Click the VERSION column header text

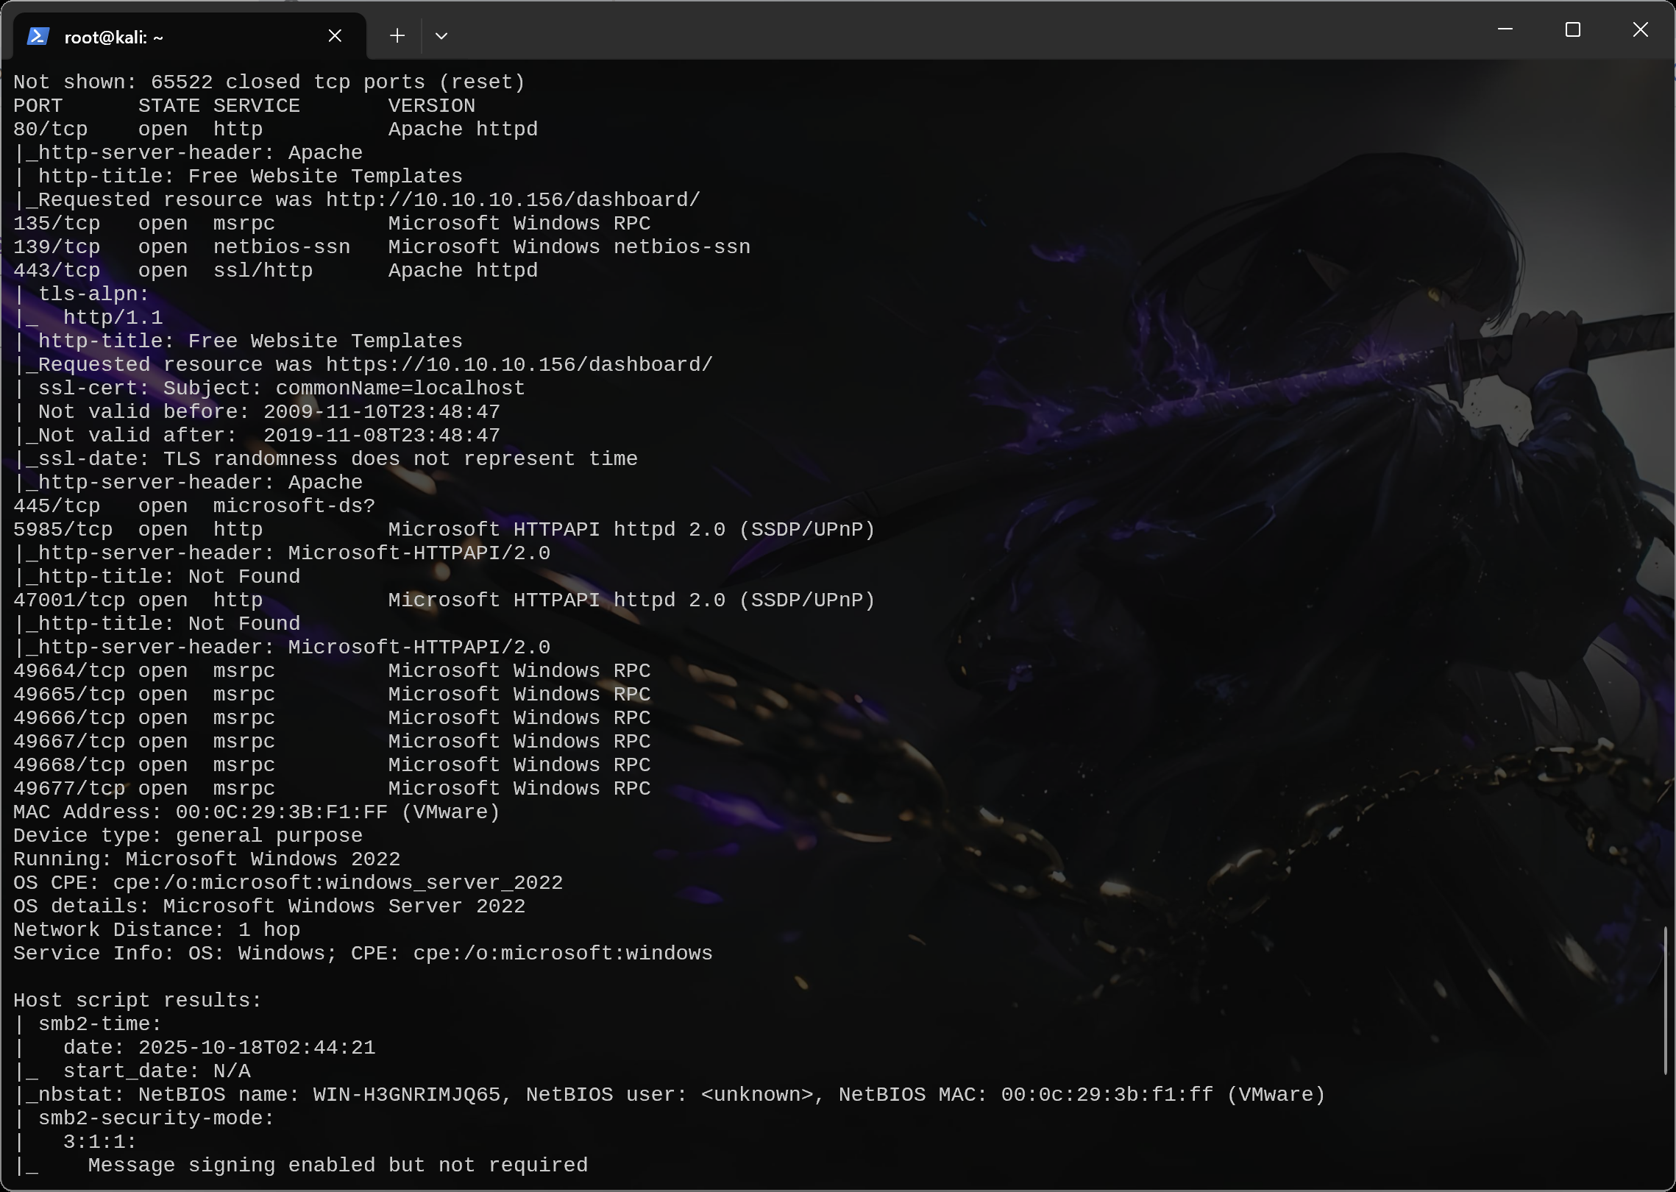[431, 106]
